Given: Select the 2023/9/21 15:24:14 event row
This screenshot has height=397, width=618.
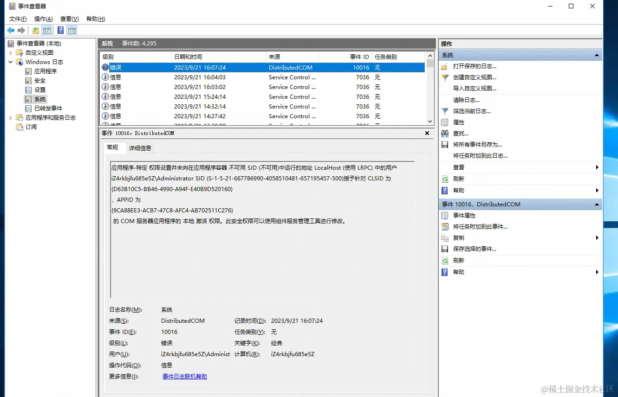Looking at the screenshot, I should pyautogui.click(x=263, y=97).
